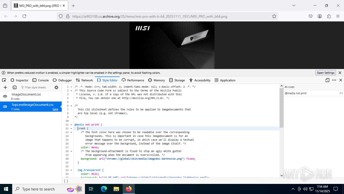The image size is (344, 194).
Task: Open the extensions puzzle icon
Action: coord(329,16)
